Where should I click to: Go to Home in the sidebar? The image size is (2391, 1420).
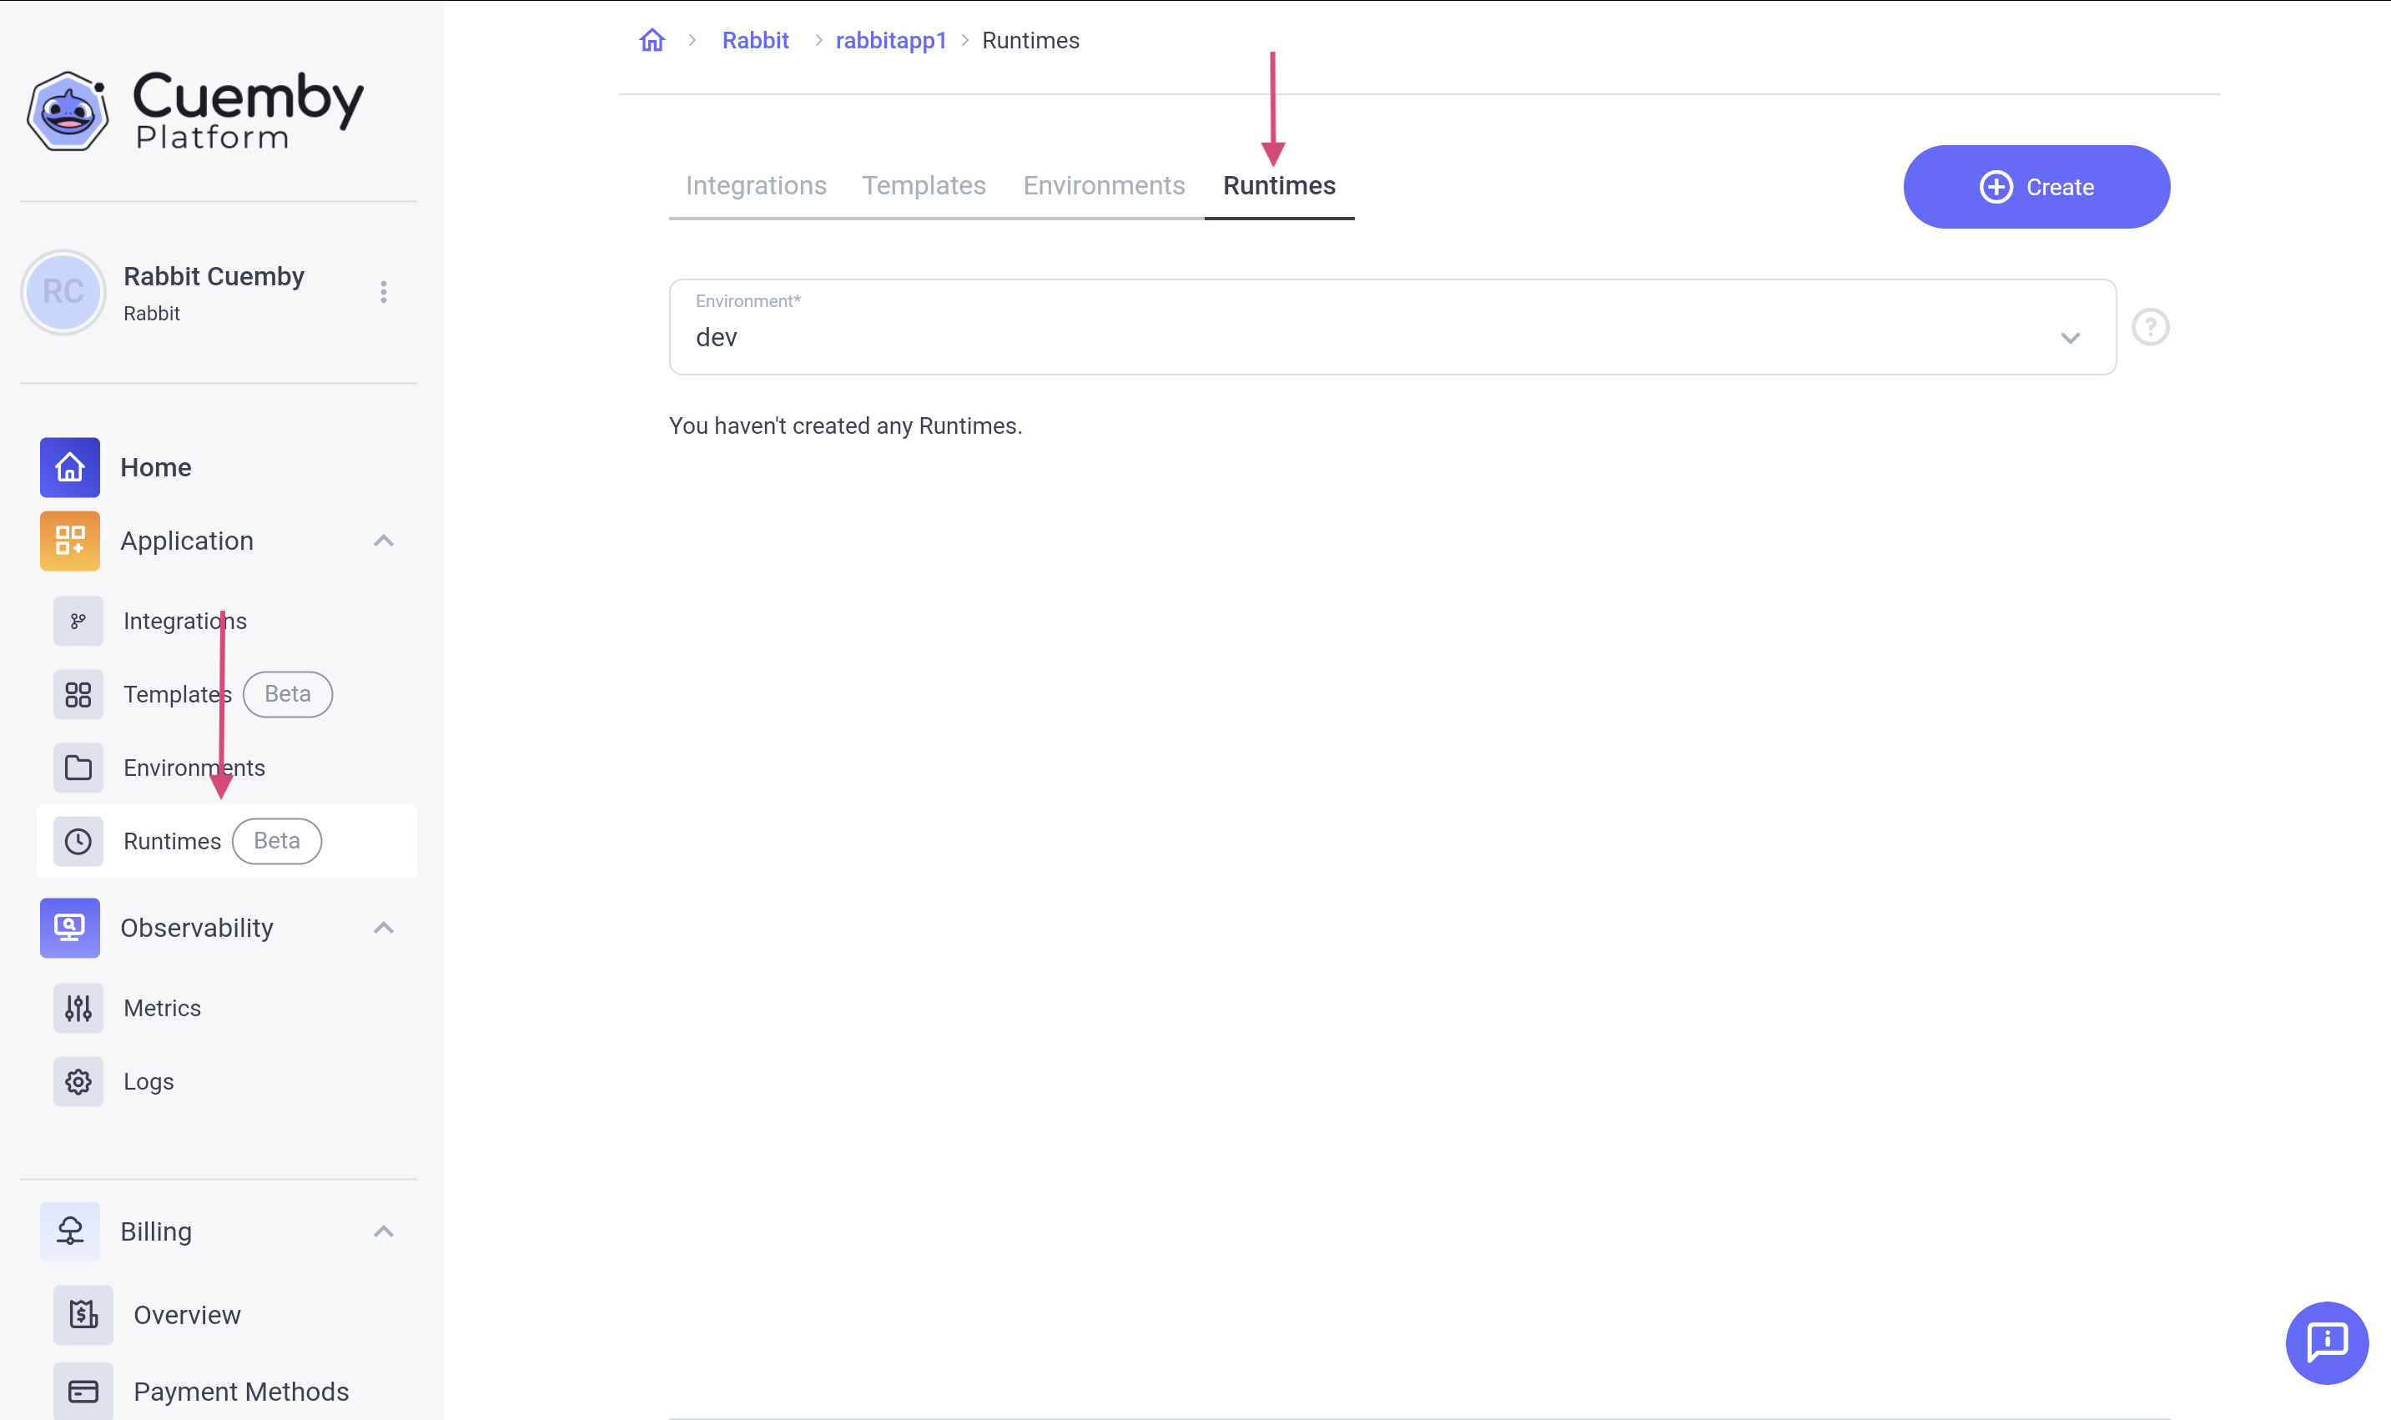[x=155, y=467]
